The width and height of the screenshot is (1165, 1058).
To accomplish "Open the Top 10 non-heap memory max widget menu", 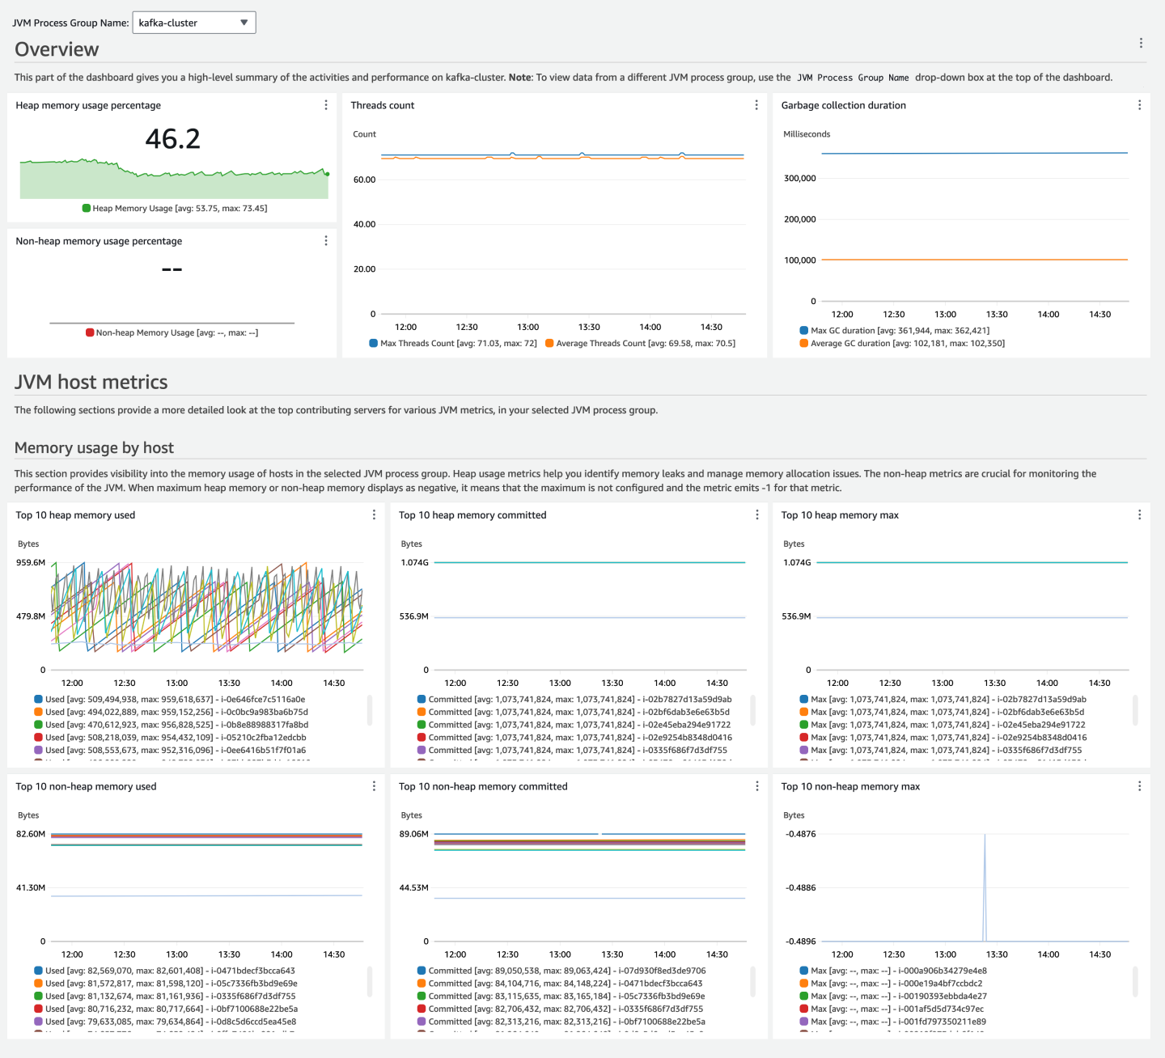I will click(x=1140, y=785).
